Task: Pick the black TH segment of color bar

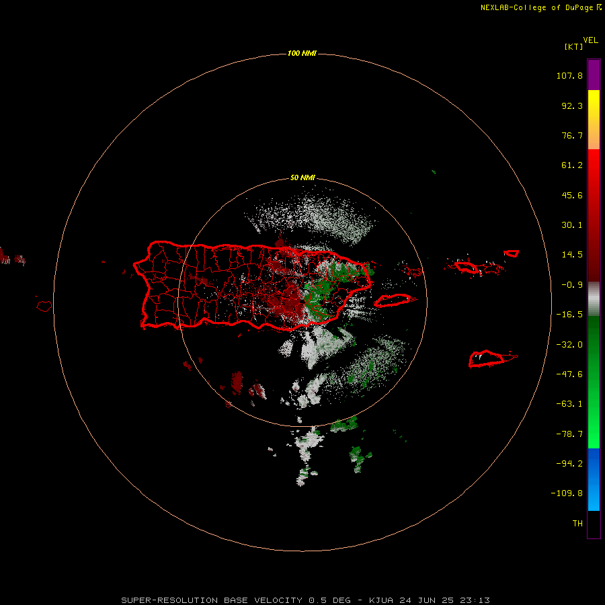Action: pos(594,524)
